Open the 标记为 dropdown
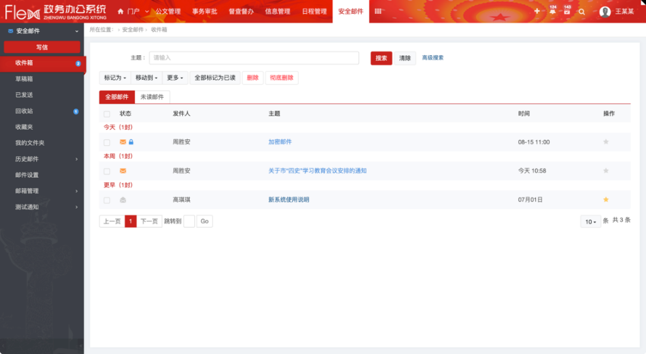The width and height of the screenshot is (646, 354). [115, 78]
